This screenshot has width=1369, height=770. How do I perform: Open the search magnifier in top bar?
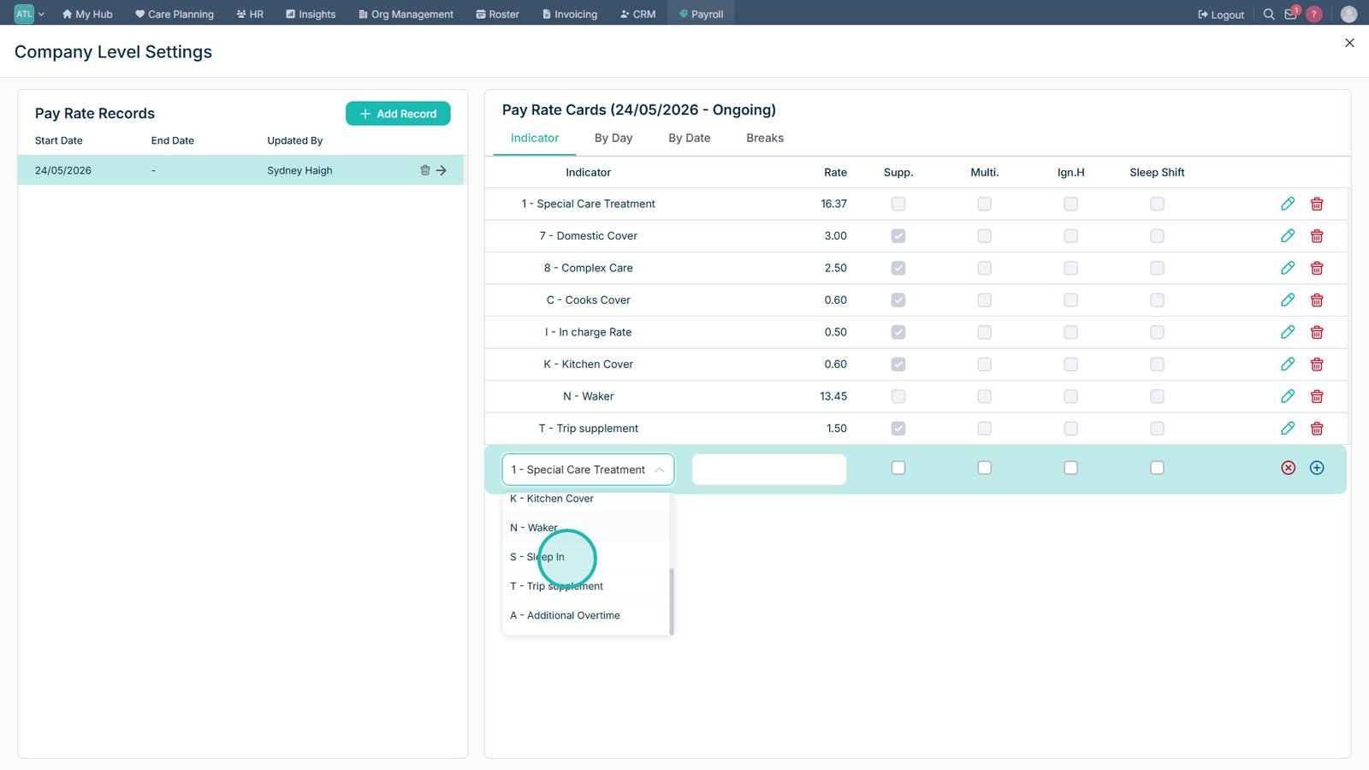(x=1269, y=14)
